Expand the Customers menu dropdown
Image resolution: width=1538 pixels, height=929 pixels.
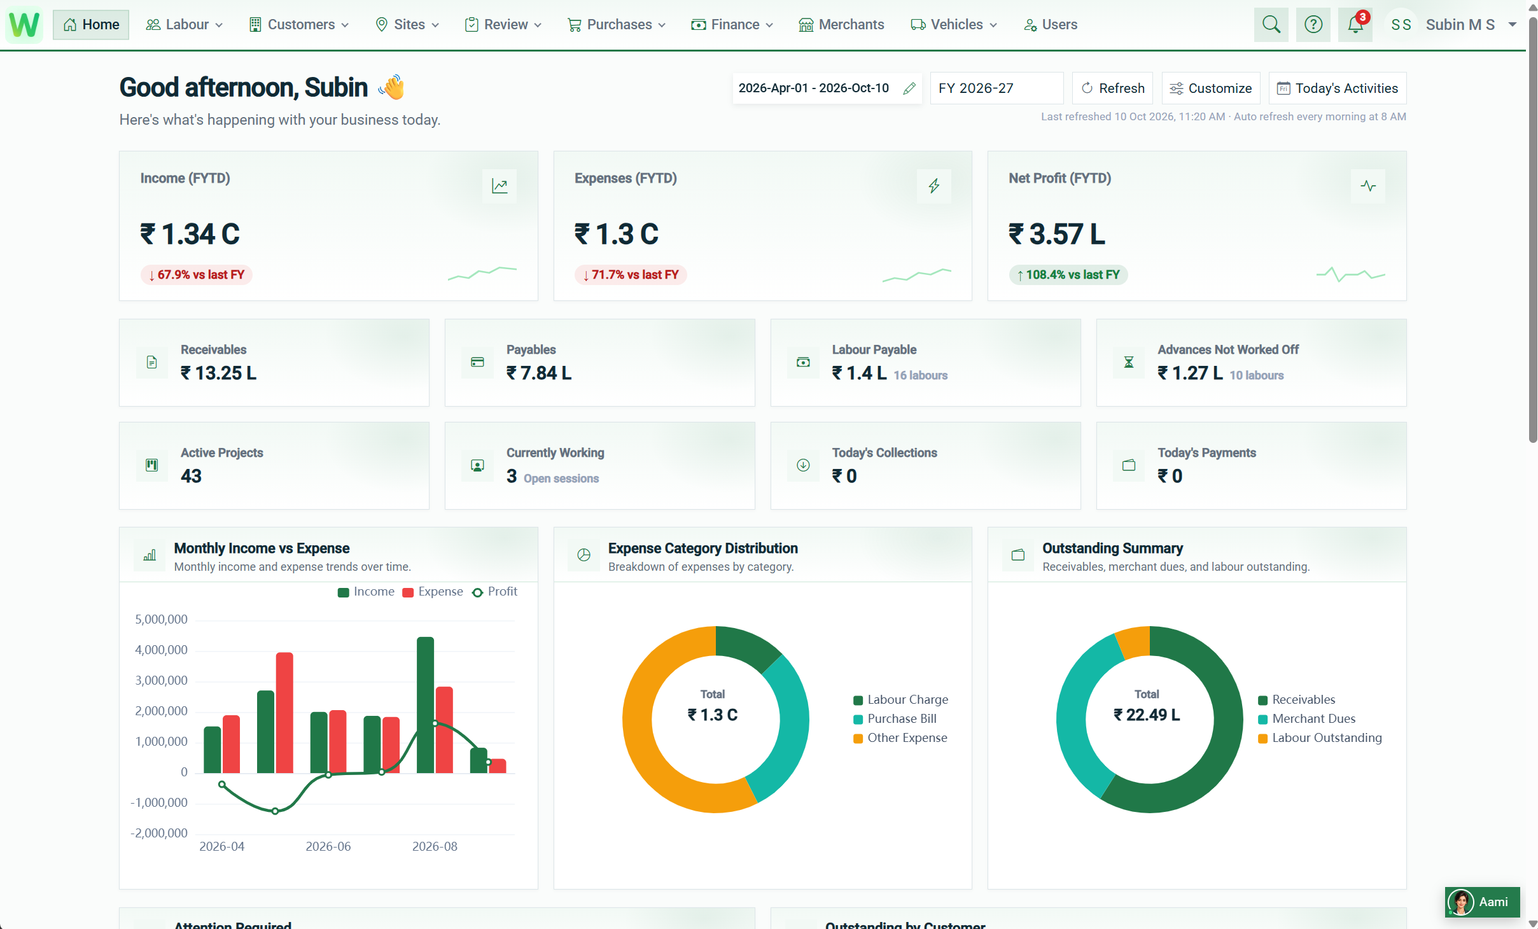tap(298, 25)
